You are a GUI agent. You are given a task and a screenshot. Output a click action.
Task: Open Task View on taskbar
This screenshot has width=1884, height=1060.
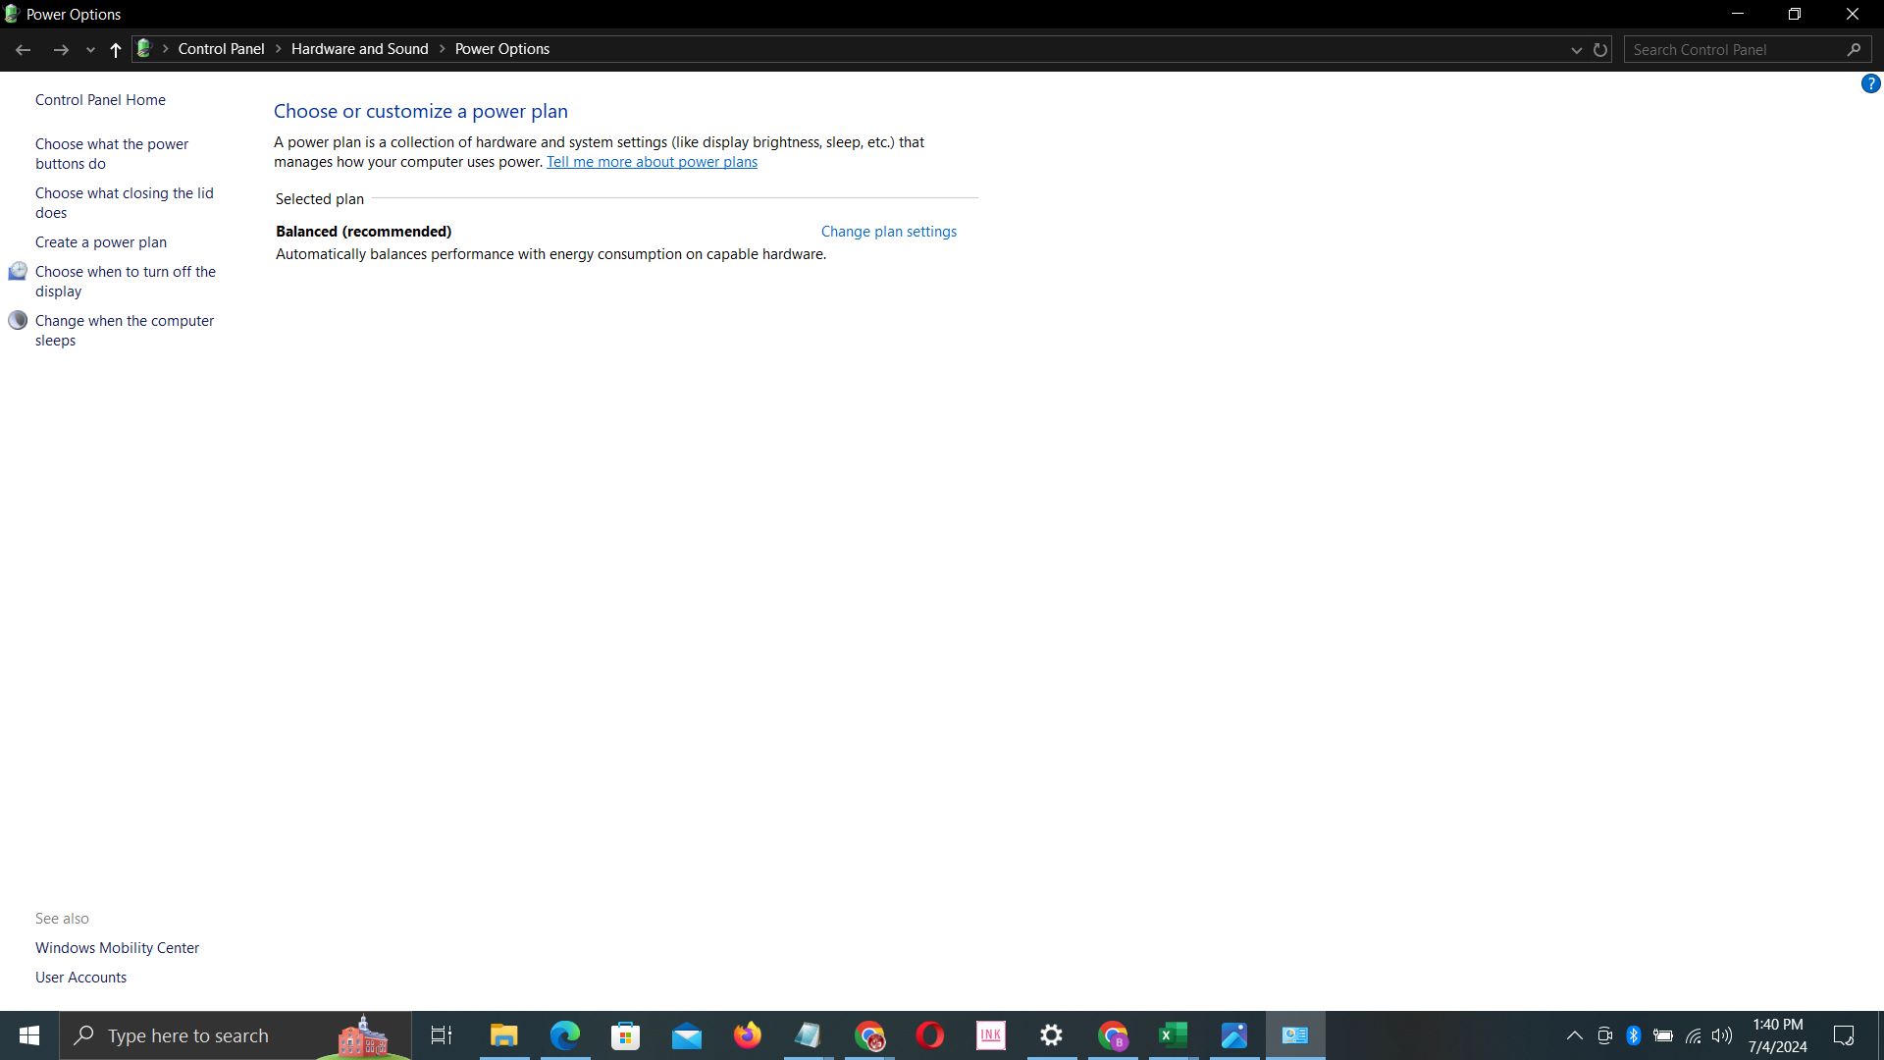[442, 1035]
